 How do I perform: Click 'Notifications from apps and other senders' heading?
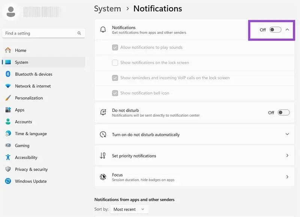(x=135, y=199)
